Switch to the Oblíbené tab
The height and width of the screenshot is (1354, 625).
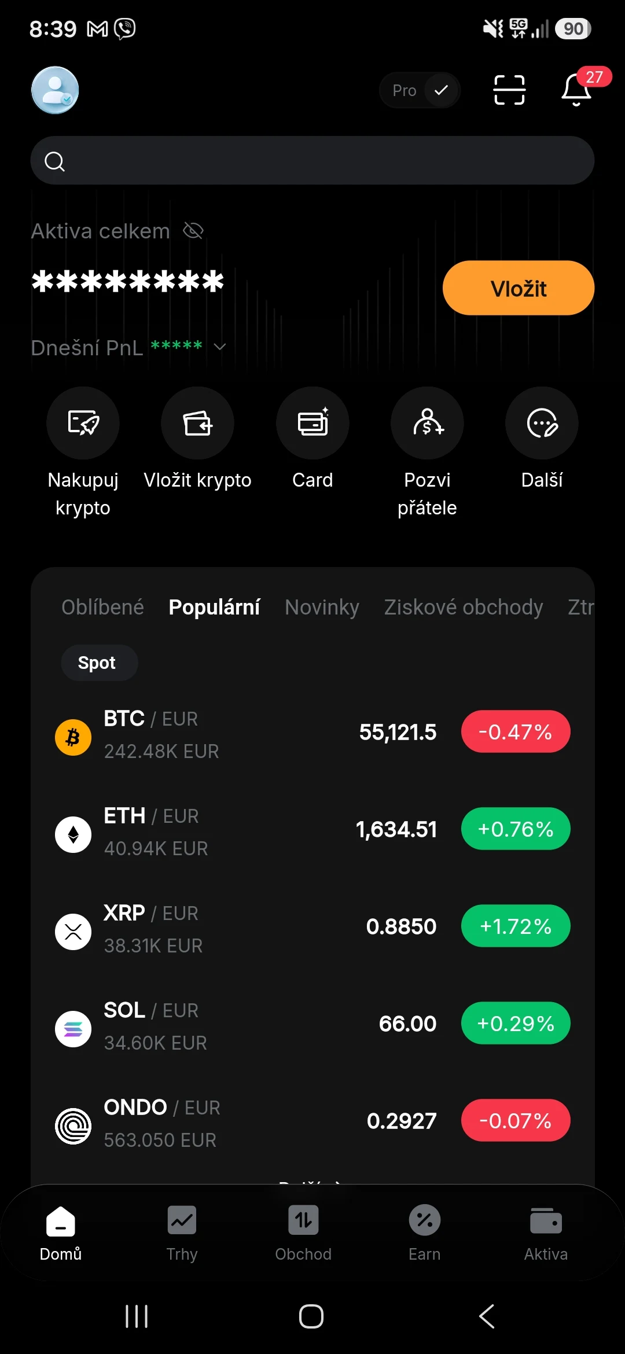coord(102,607)
